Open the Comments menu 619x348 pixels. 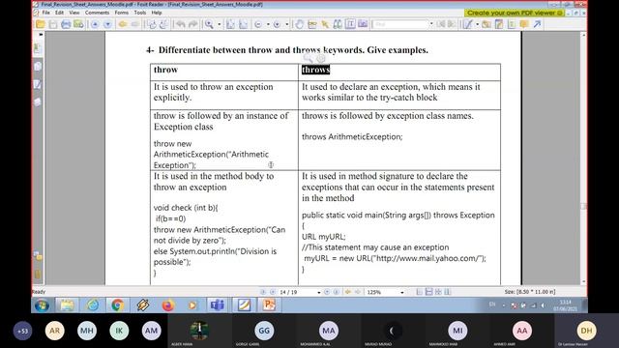97,13
